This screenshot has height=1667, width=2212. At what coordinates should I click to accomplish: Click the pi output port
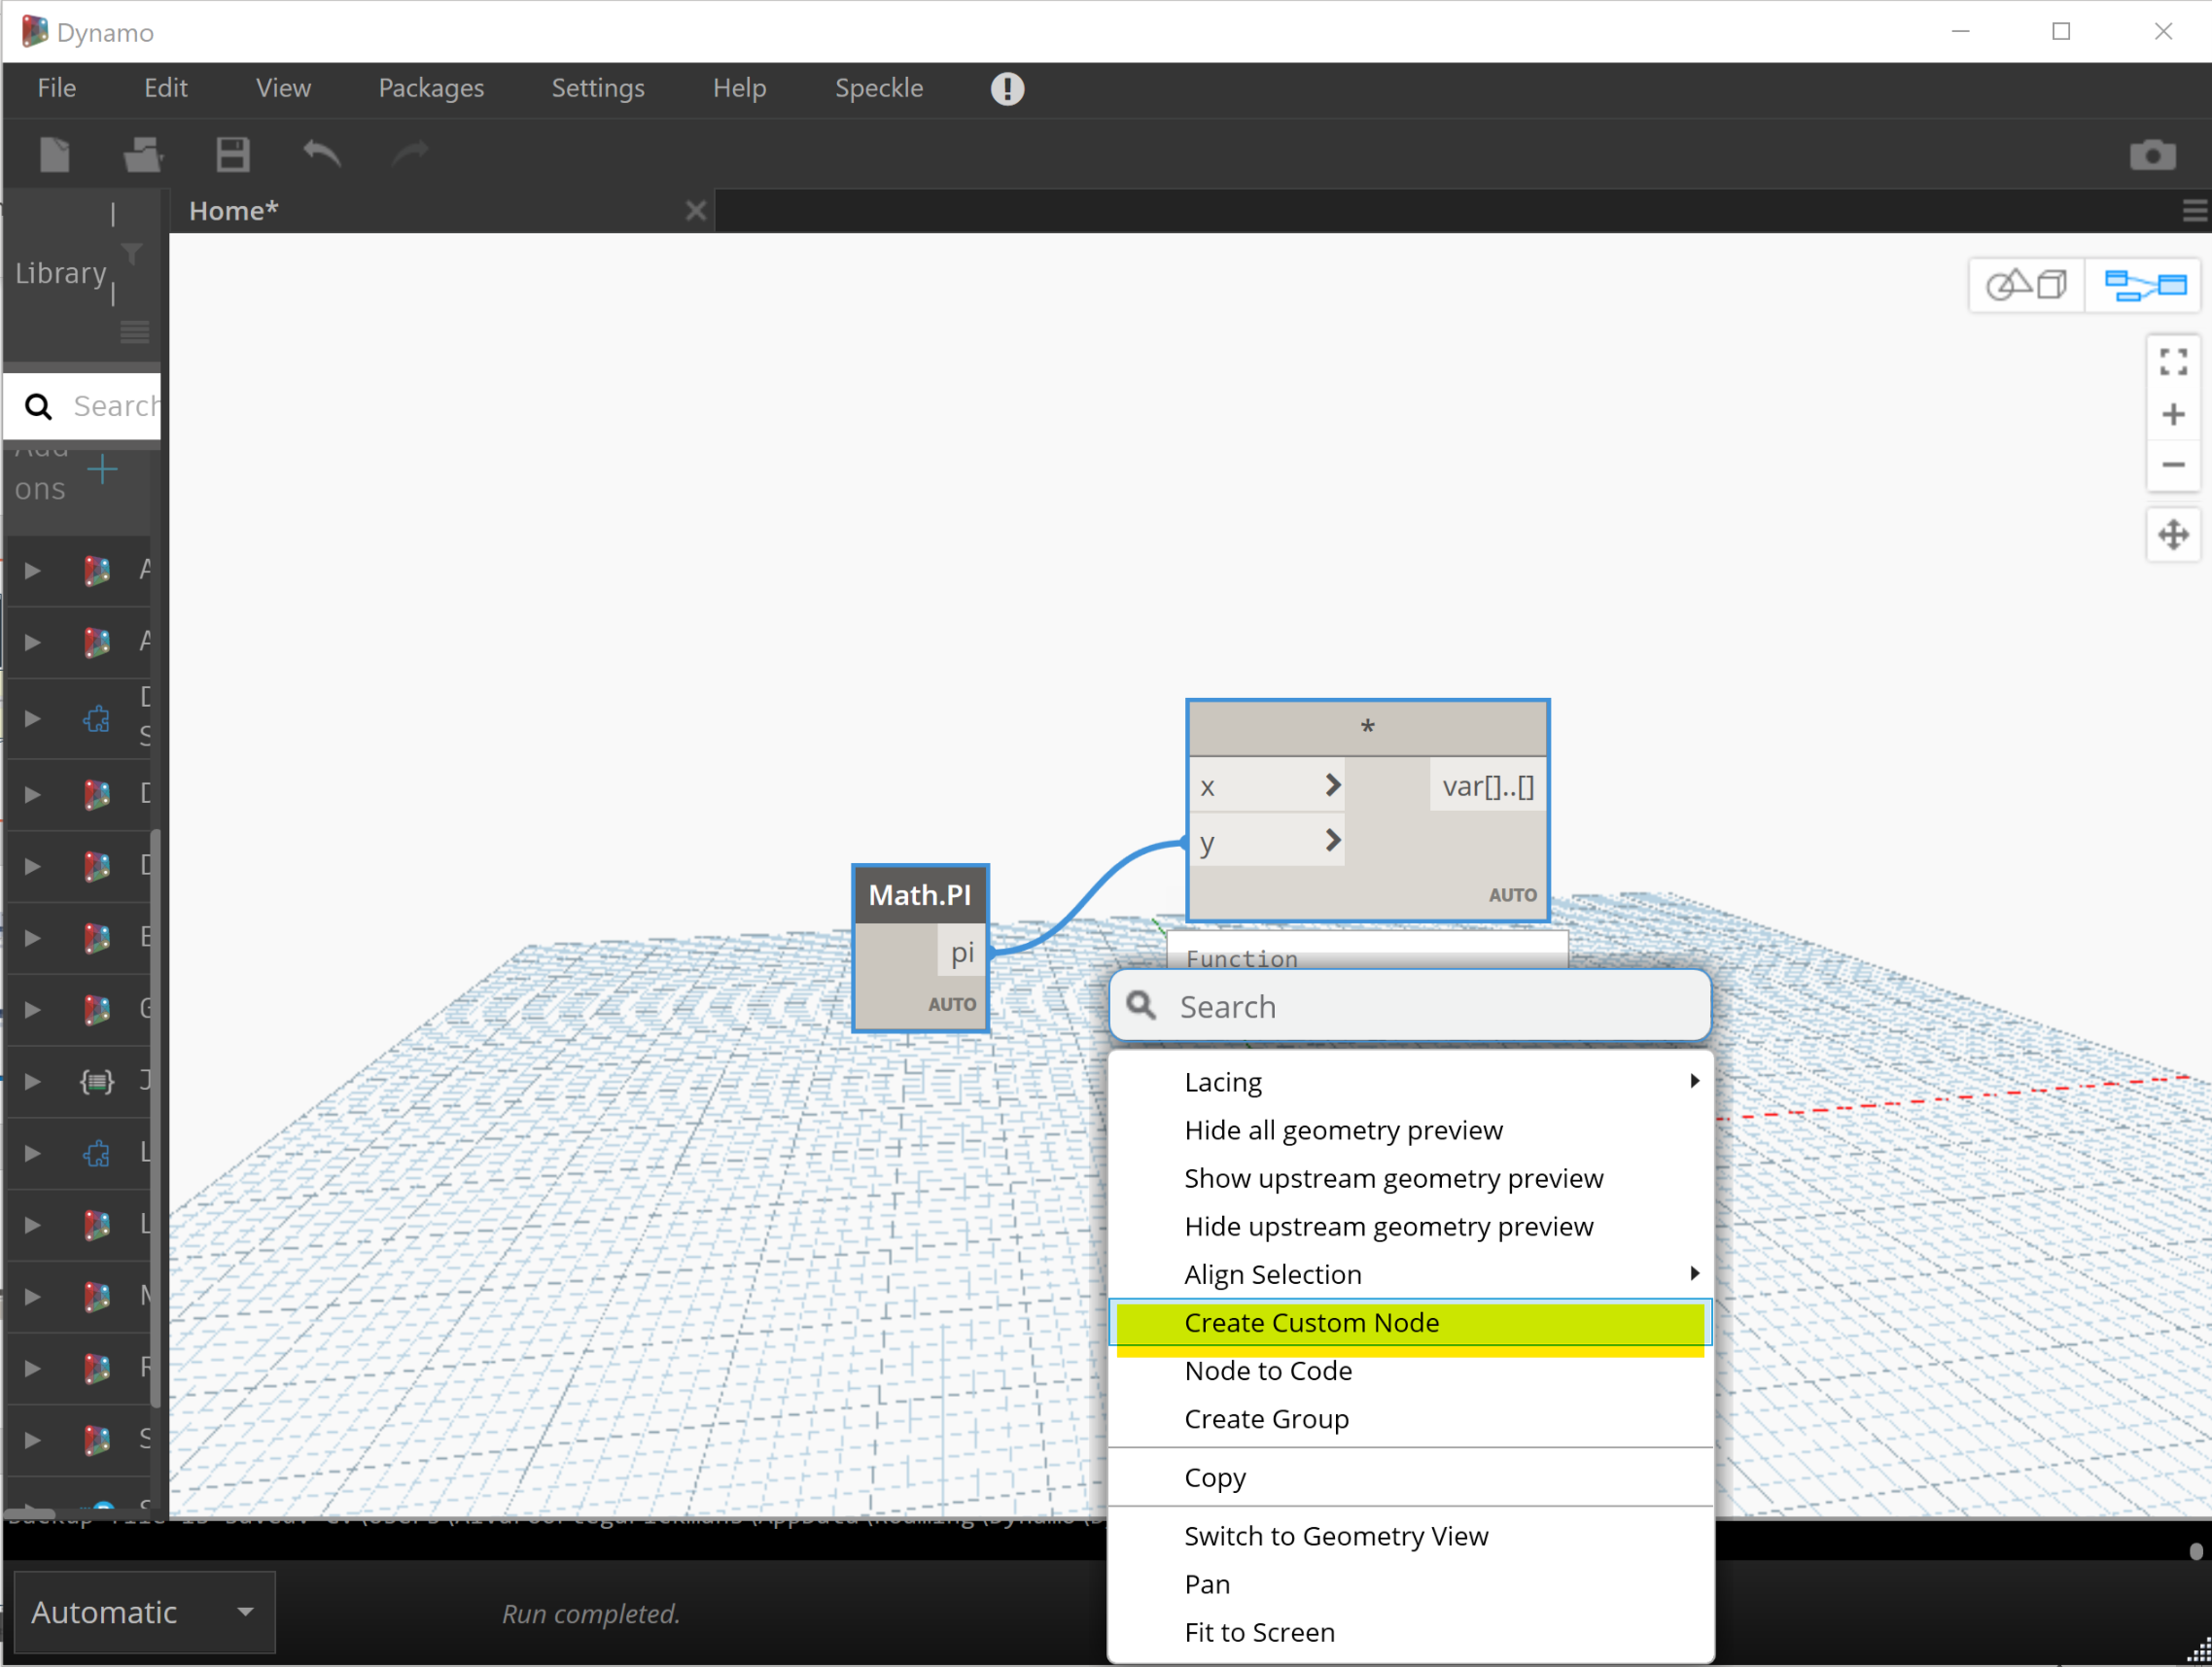pyautogui.click(x=962, y=953)
